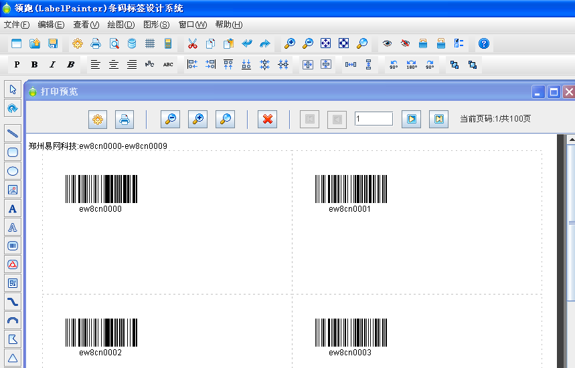The height and width of the screenshot is (368, 575).
Task: Save the label with the floppy icon
Action: click(x=53, y=43)
